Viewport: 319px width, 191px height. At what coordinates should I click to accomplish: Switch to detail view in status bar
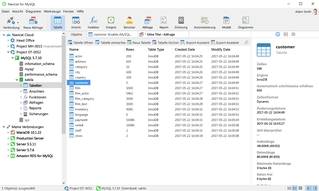tap(295, 188)
